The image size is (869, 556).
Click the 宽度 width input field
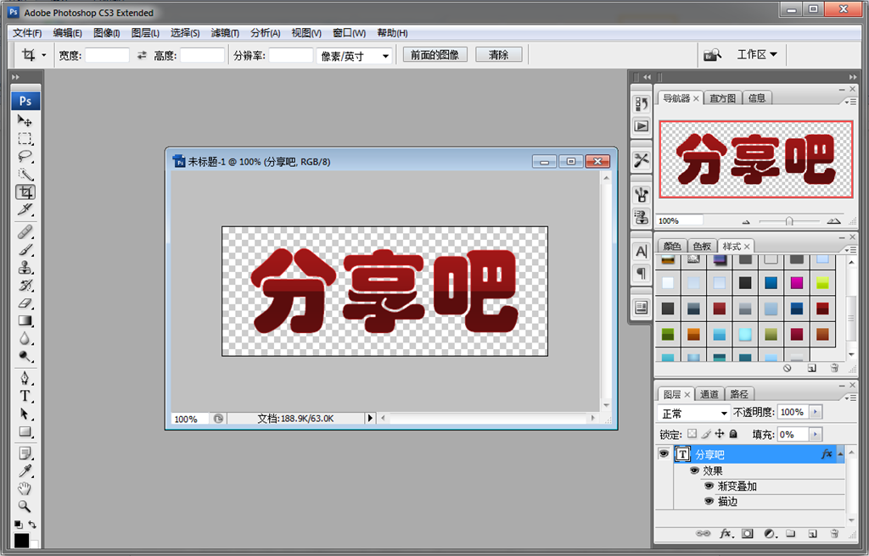pyautogui.click(x=108, y=55)
